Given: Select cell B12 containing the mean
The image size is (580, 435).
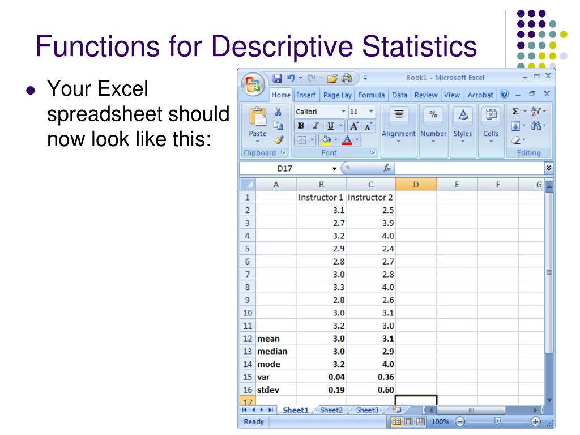Looking at the screenshot, I should coord(321,339).
